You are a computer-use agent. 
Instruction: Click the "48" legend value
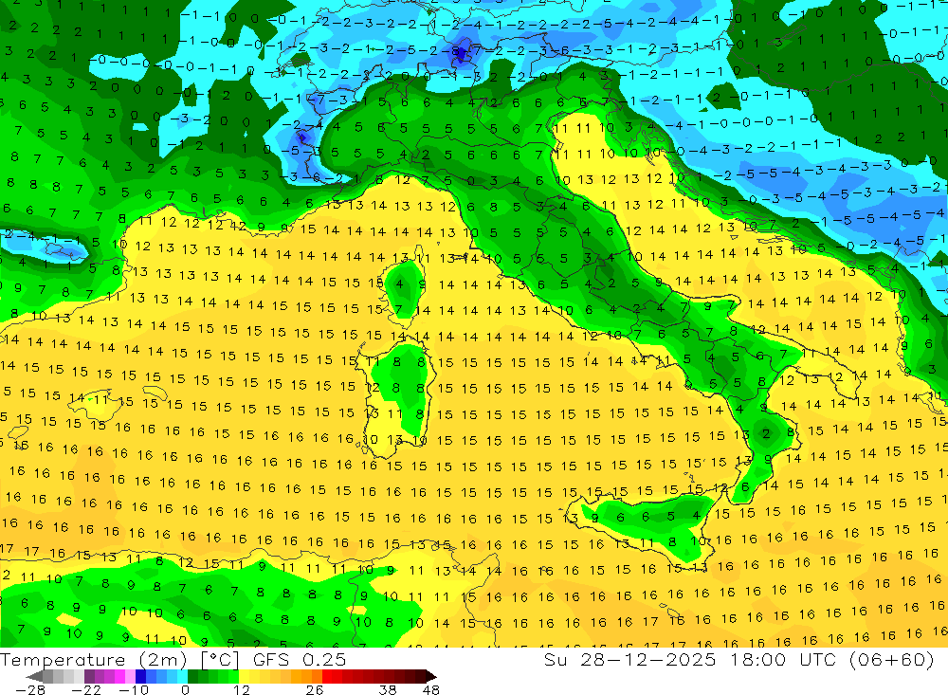pyautogui.click(x=431, y=690)
